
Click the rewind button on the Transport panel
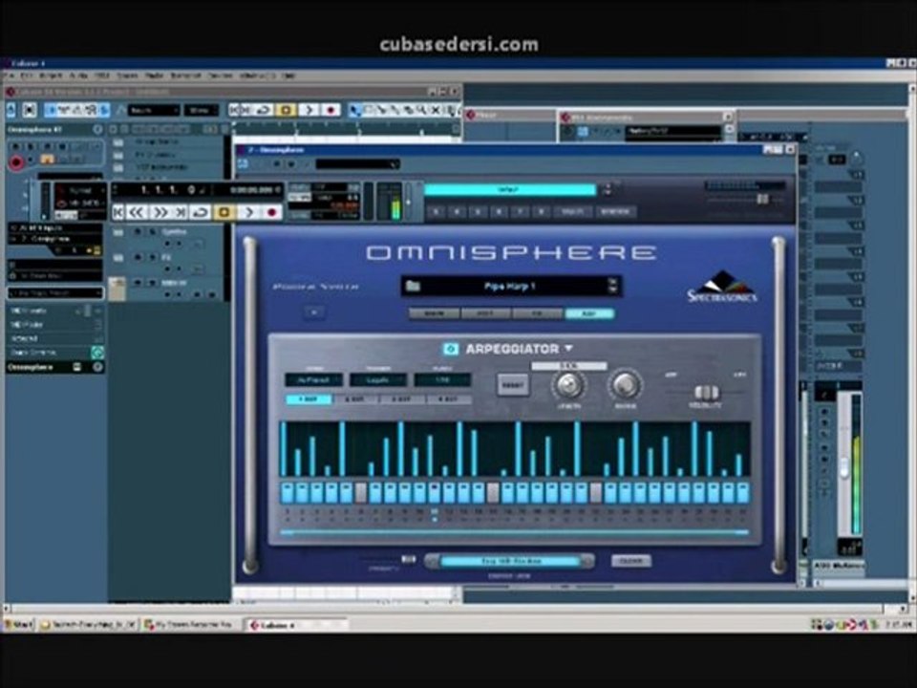(x=137, y=212)
